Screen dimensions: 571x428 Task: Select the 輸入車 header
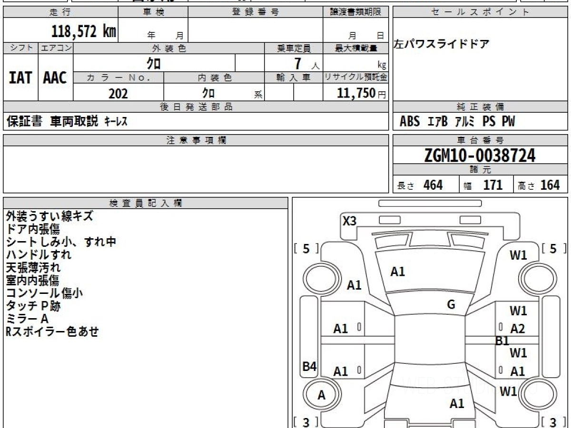pos(294,78)
